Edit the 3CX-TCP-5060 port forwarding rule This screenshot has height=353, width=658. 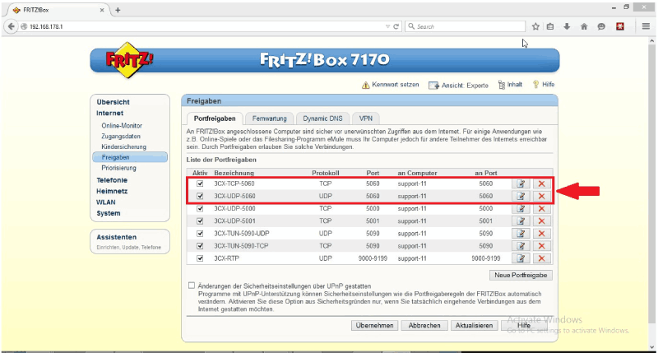point(521,183)
